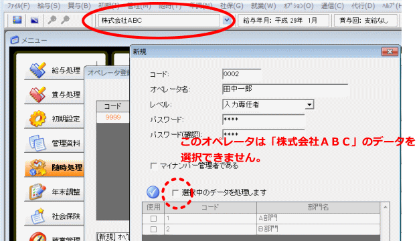Open the 就業(W) menu
417x241 pixels.
pyautogui.click(x=263, y=5)
